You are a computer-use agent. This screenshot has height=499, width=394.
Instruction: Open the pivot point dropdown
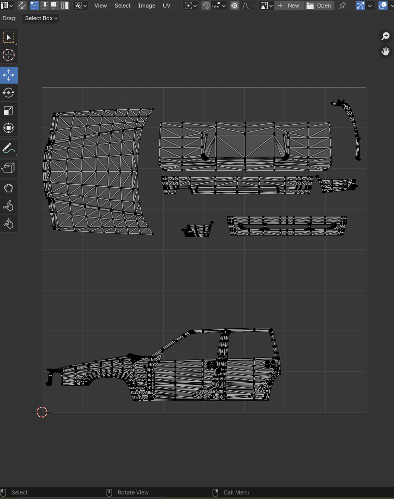click(190, 6)
